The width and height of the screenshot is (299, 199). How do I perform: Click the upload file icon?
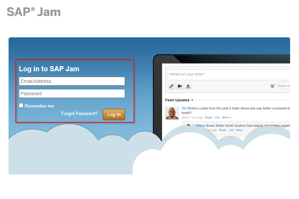tap(188, 86)
